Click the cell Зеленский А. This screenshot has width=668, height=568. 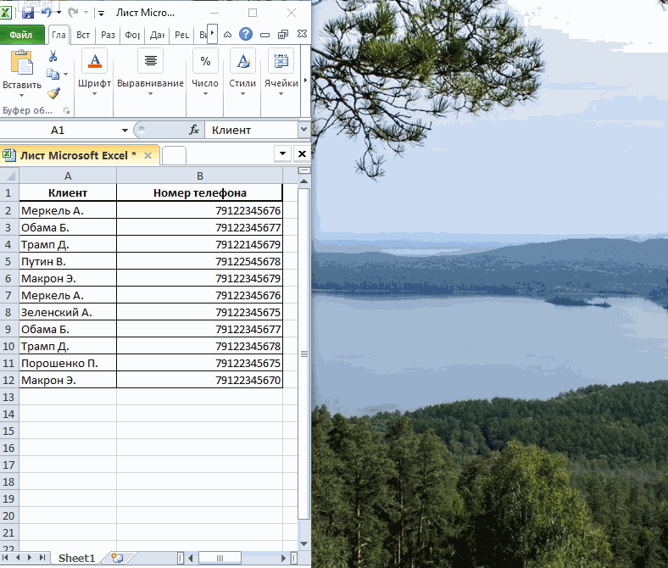[x=68, y=312]
